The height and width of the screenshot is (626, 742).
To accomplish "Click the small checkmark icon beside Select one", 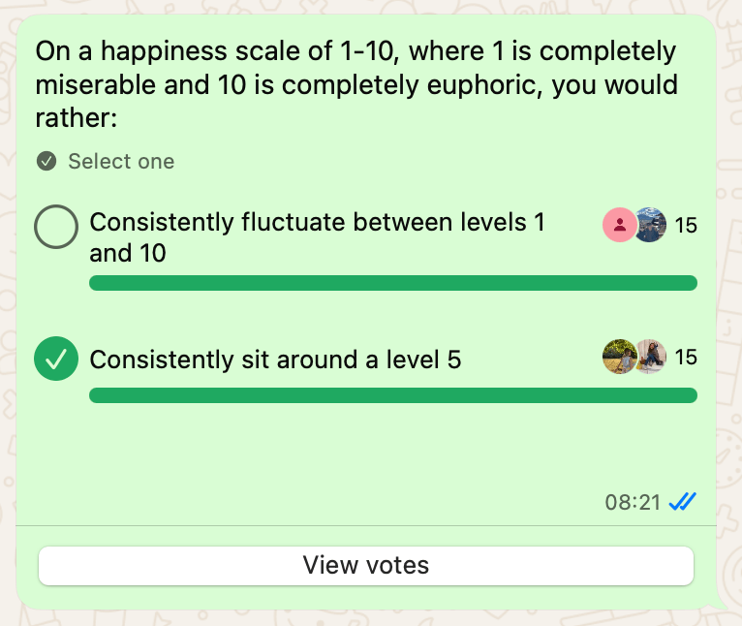I will (x=46, y=161).
